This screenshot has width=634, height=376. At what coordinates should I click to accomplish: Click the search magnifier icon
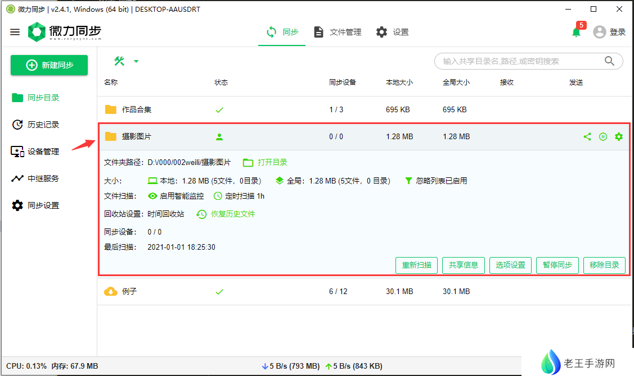click(609, 61)
